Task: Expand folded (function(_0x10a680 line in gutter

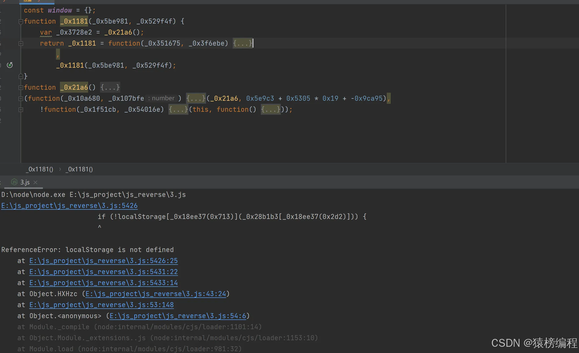Action: (x=21, y=98)
